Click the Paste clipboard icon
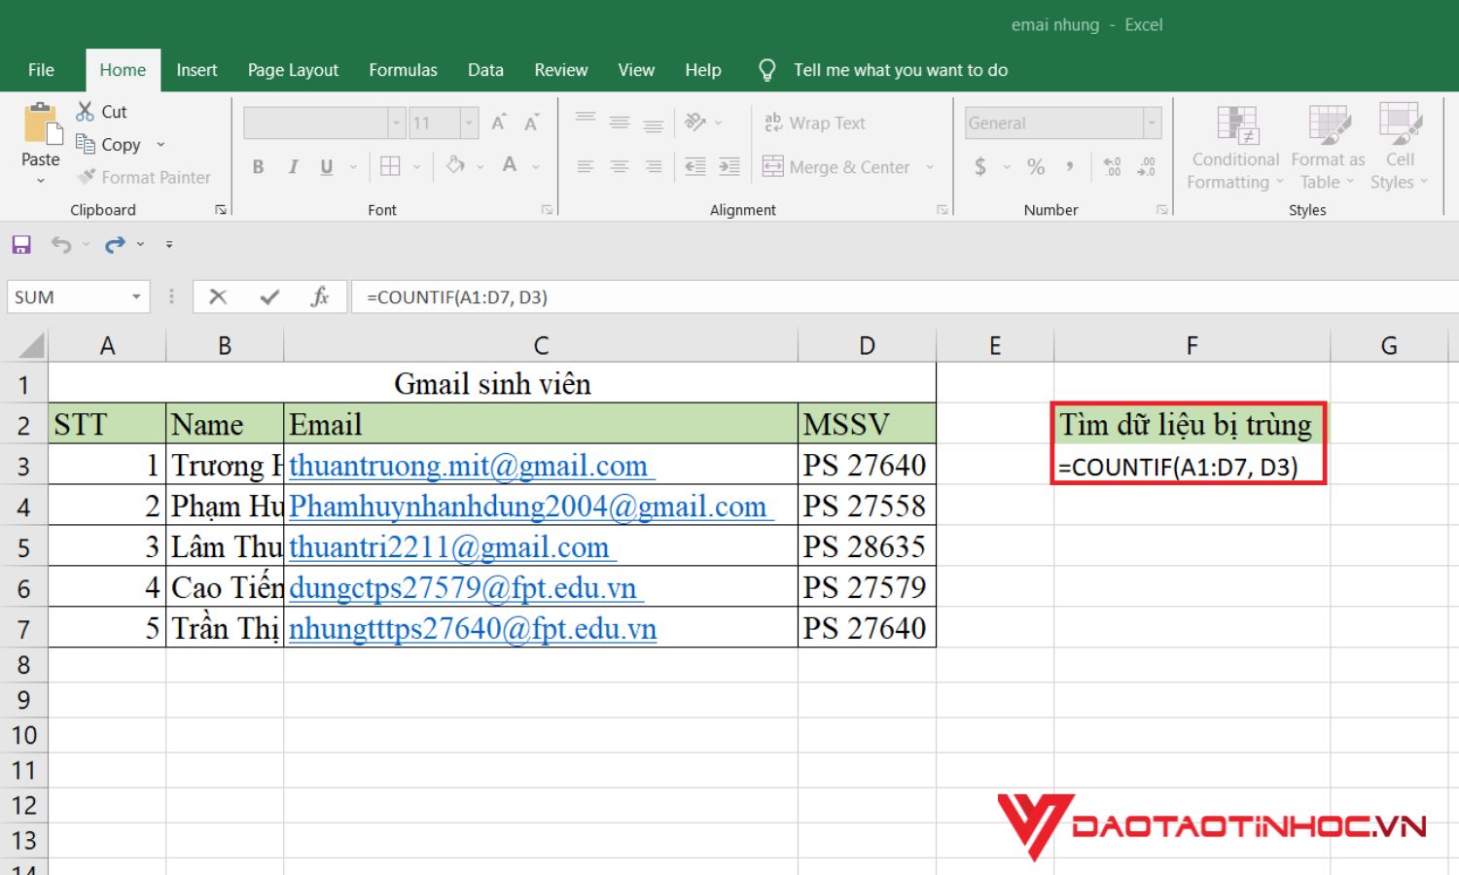Viewport: 1459px width, 875px height. 42,124
